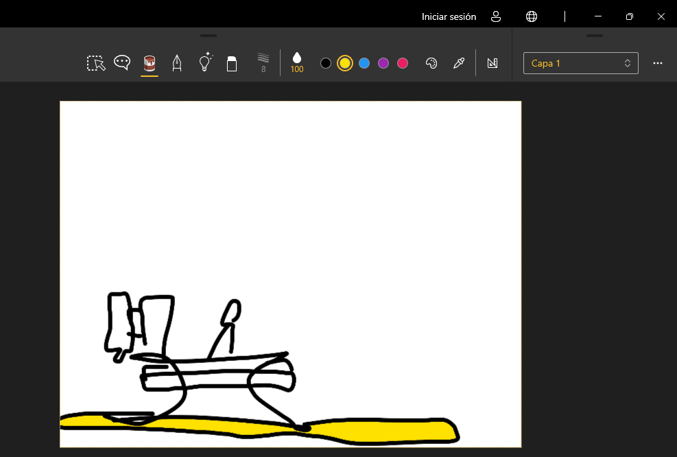
Task: Select the eraser tool
Action: [232, 64]
